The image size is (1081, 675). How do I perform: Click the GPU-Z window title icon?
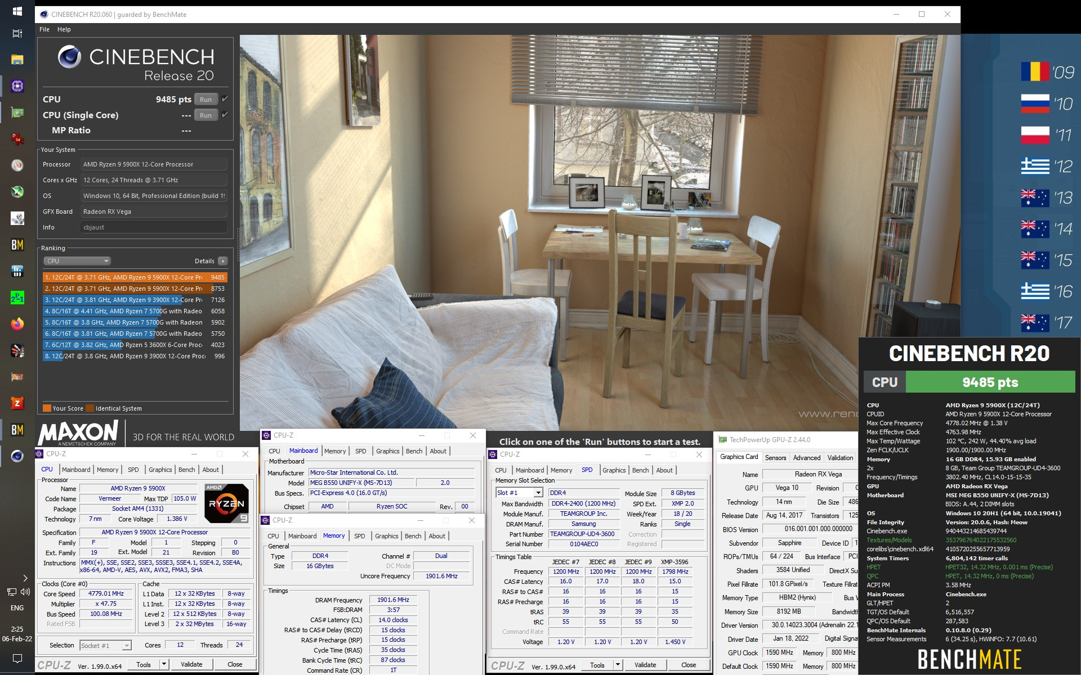(723, 440)
